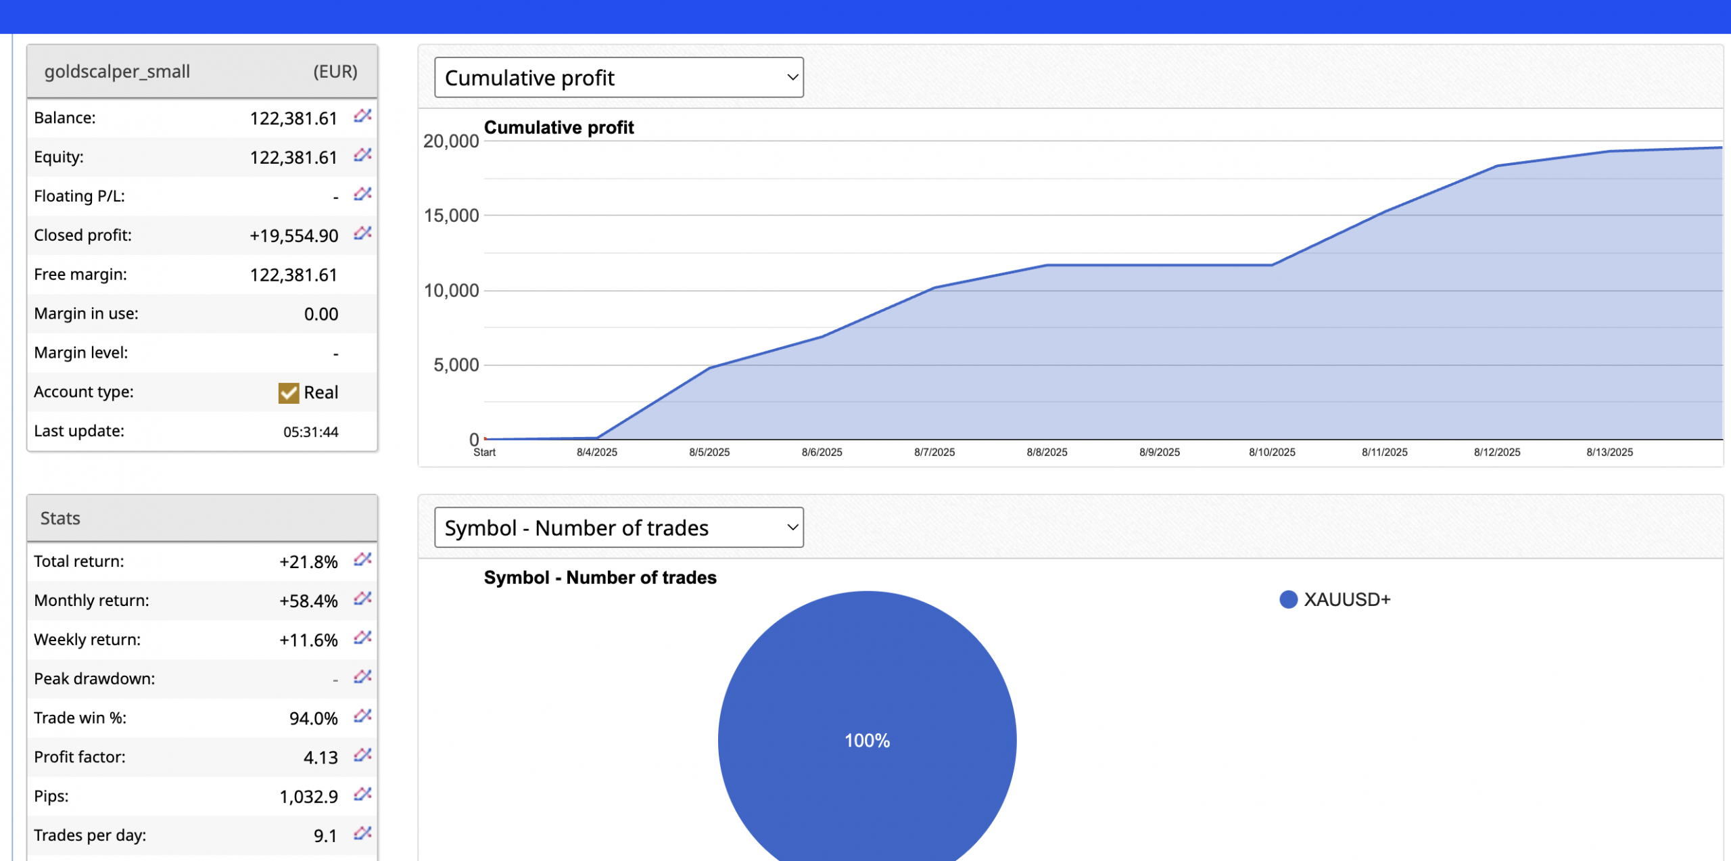Click the goldscalper_small account header
Viewport: 1731px width, 861px height.
117,72
